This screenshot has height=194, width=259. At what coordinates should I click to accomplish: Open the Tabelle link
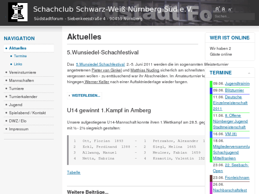point(74,172)
